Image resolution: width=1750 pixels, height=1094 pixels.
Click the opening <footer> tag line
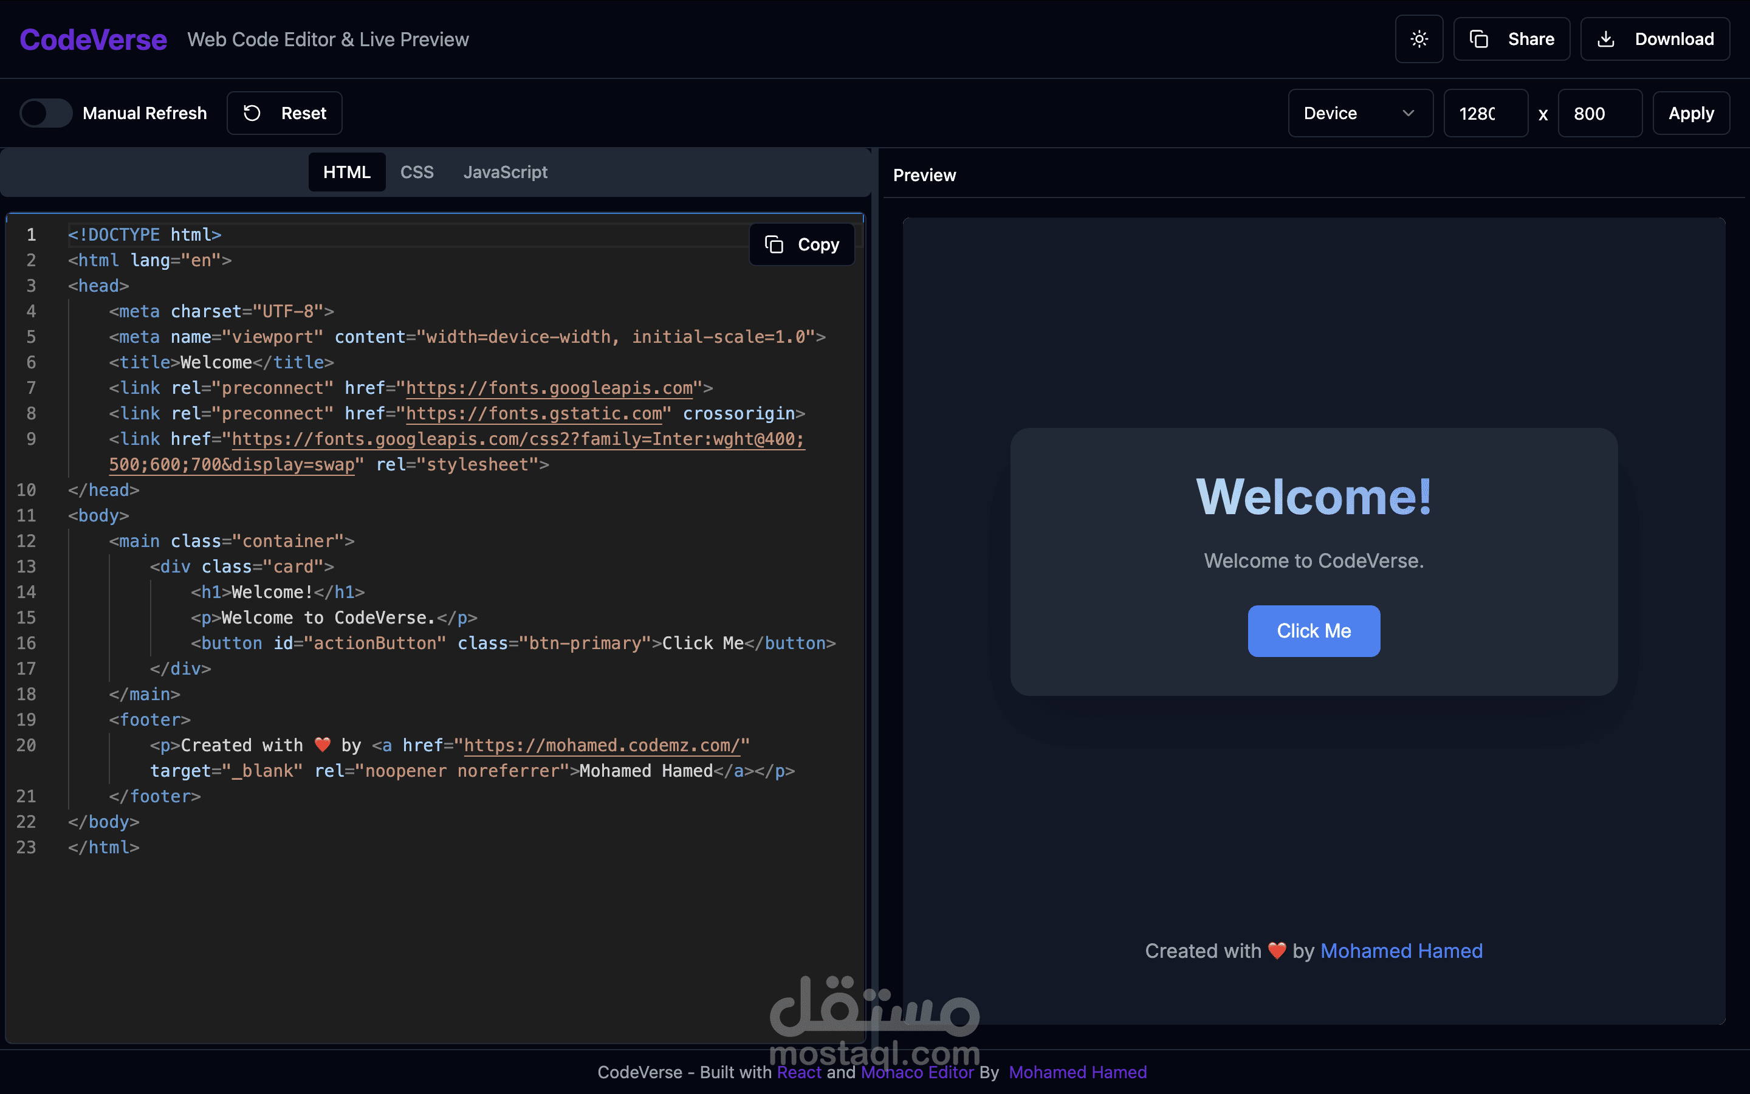(x=149, y=720)
